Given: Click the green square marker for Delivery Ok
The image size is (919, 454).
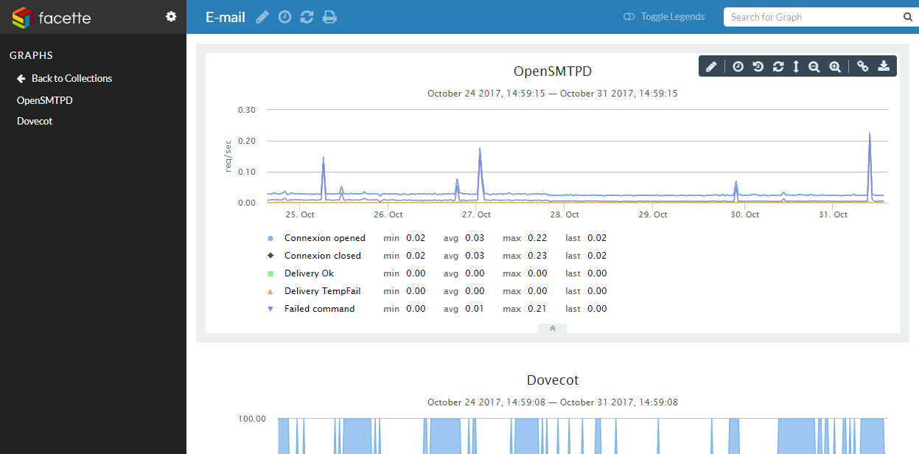Looking at the screenshot, I should coord(270,273).
